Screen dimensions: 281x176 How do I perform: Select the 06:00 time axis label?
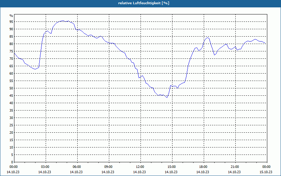tap(77, 167)
